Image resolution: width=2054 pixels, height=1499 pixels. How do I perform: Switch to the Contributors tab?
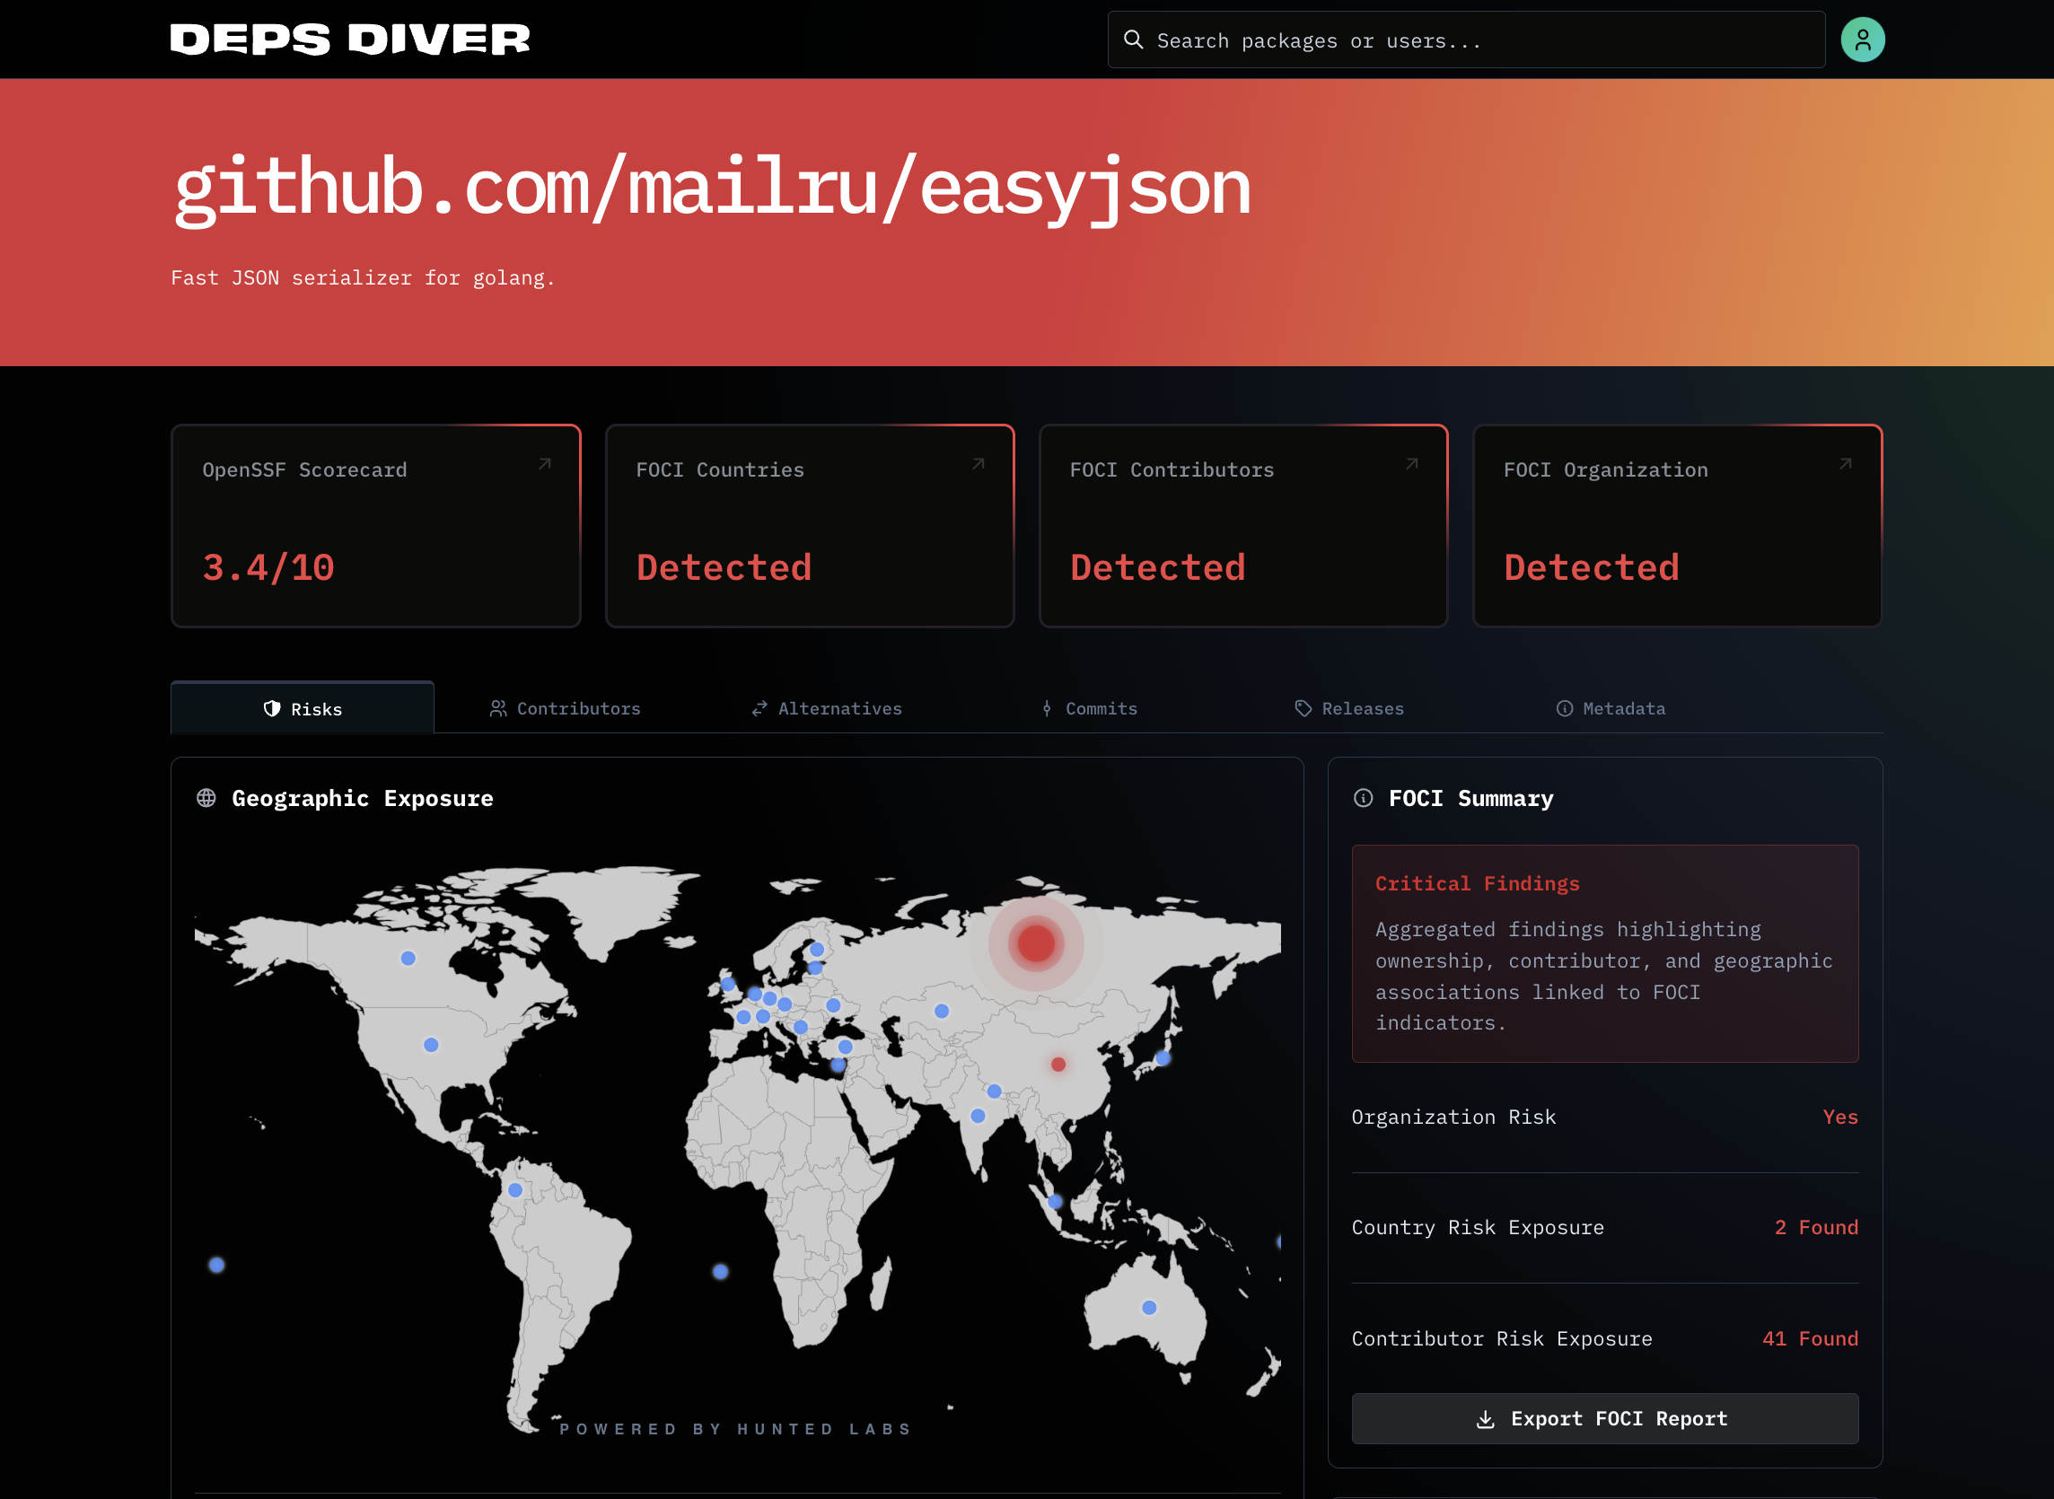[x=566, y=709]
